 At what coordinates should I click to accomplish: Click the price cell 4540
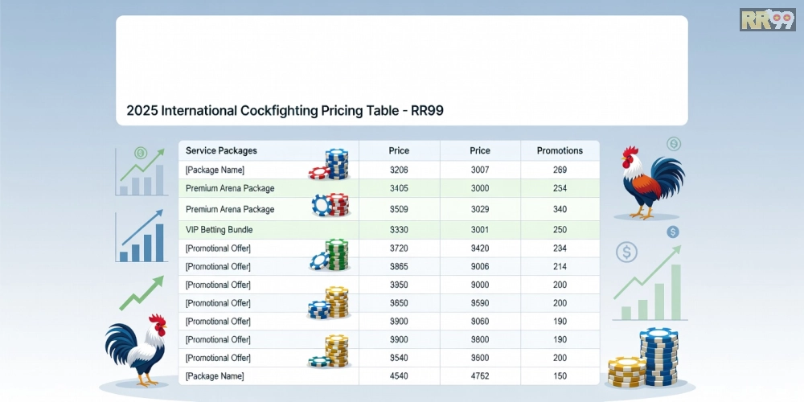(x=399, y=375)
